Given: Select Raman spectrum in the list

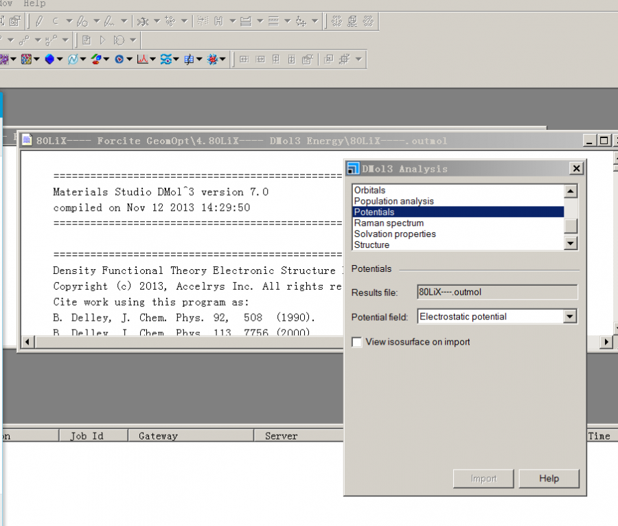Looking at the screenshot, I should [458, 223].
